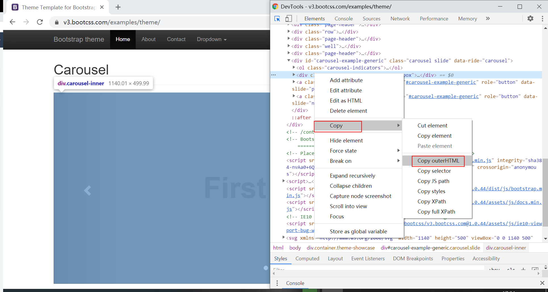Click the Bootstrap tab favicon
This screenshot has width=548, height=292.
point(15,7)
